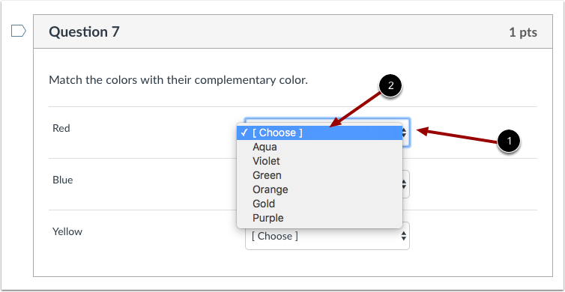Click the Red row dropdown arrows
565x292 pixels.
point(405,133)
